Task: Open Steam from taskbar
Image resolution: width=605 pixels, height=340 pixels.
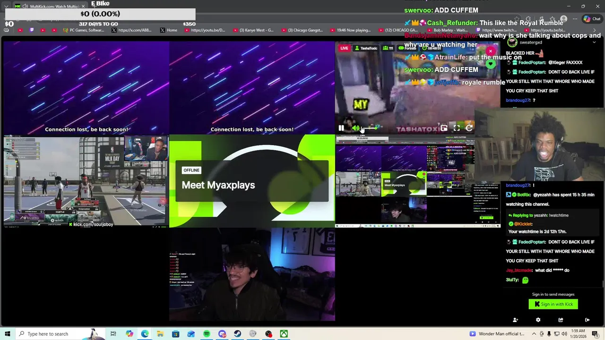Action: (x=237, y=334)
